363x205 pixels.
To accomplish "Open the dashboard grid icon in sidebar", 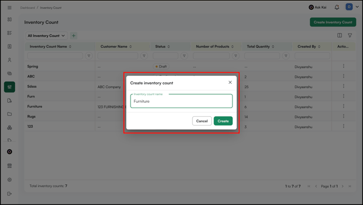I will (x=10, y=19).
